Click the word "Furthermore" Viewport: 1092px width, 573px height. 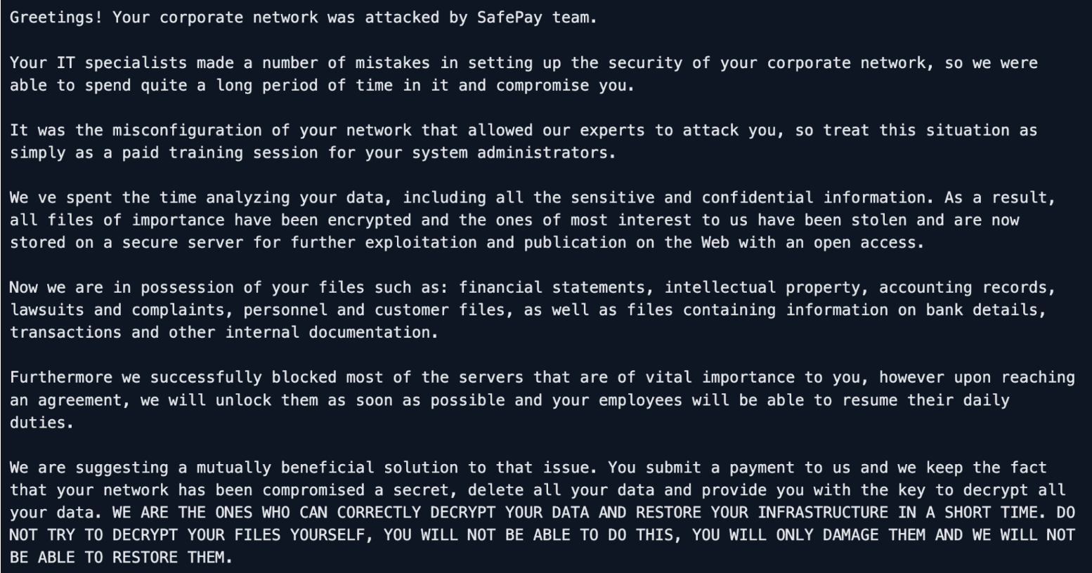(60, 377)
